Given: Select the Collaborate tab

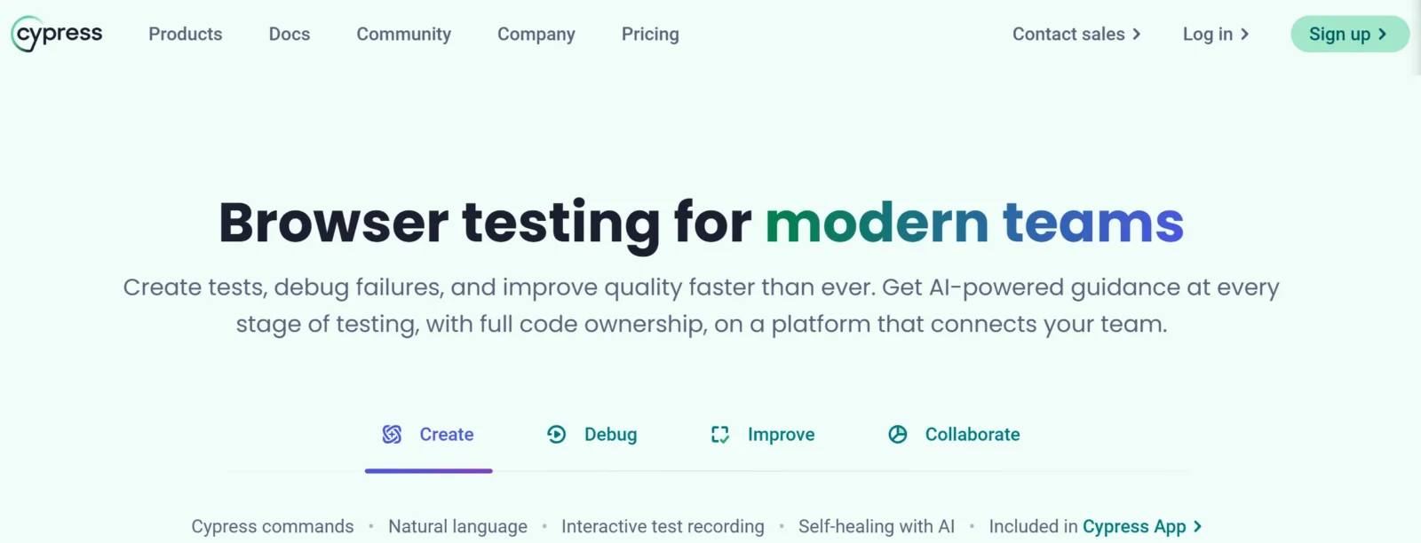Looking at the screenshot, I should pos(972,434).
